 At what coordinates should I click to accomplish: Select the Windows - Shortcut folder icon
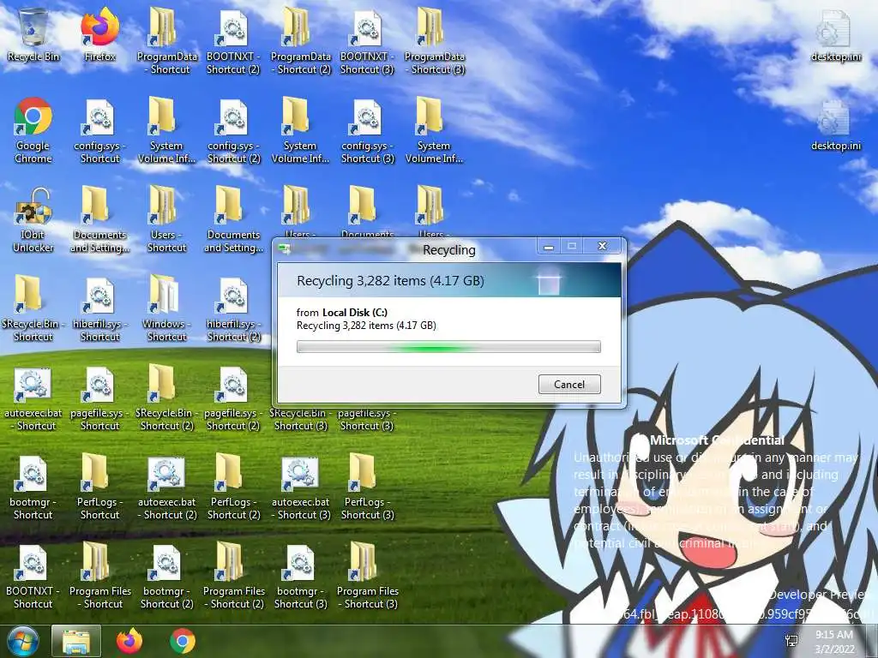tap(167, 309)
